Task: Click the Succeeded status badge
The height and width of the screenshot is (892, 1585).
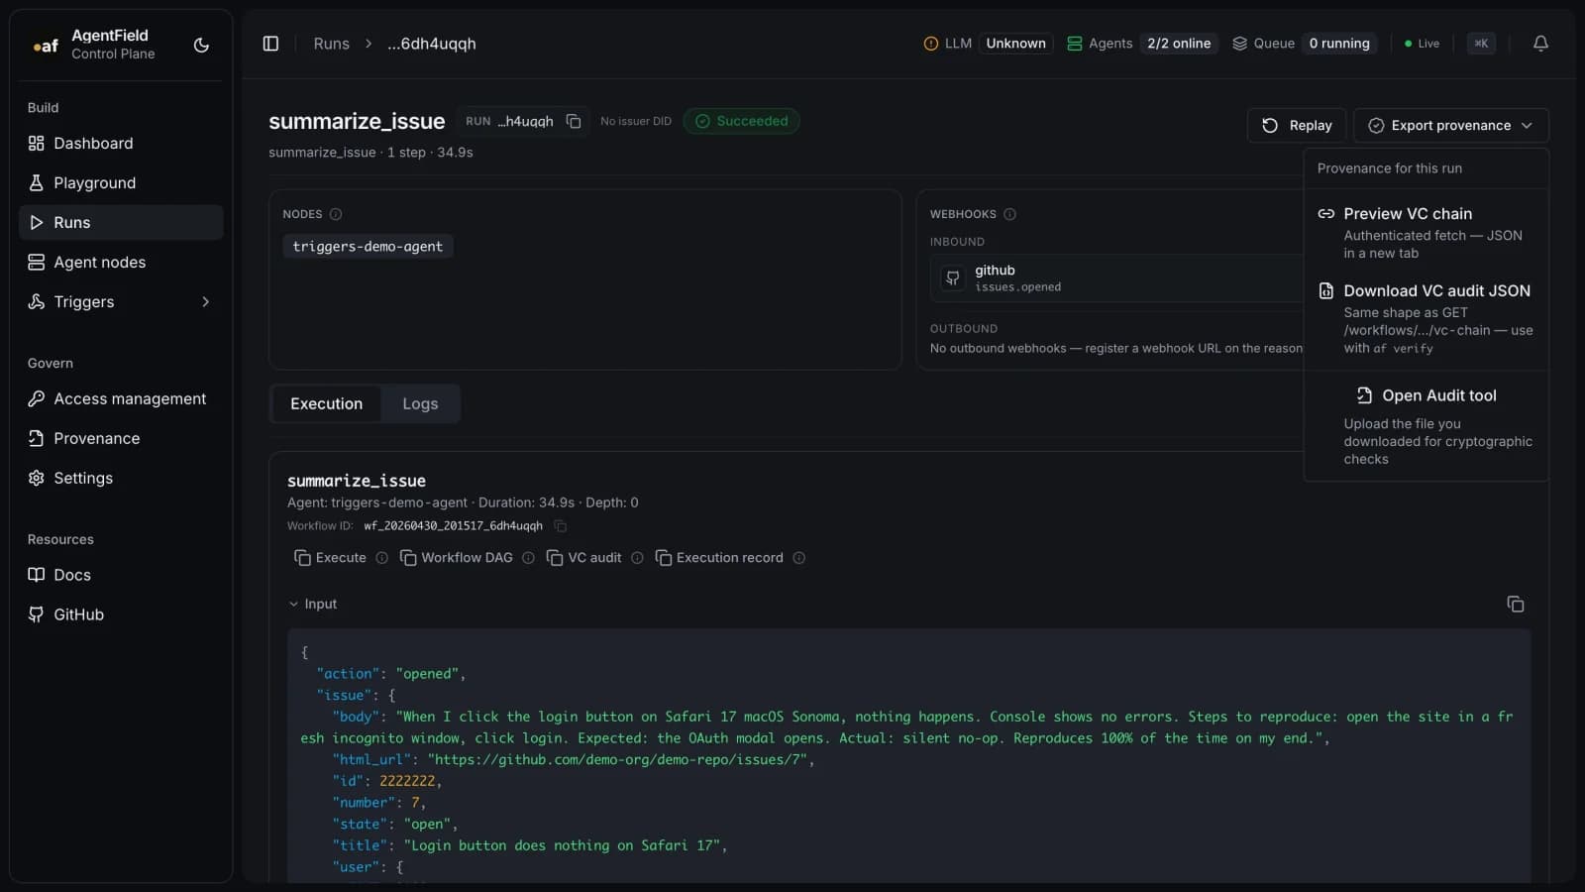Action: click(741, 121)
